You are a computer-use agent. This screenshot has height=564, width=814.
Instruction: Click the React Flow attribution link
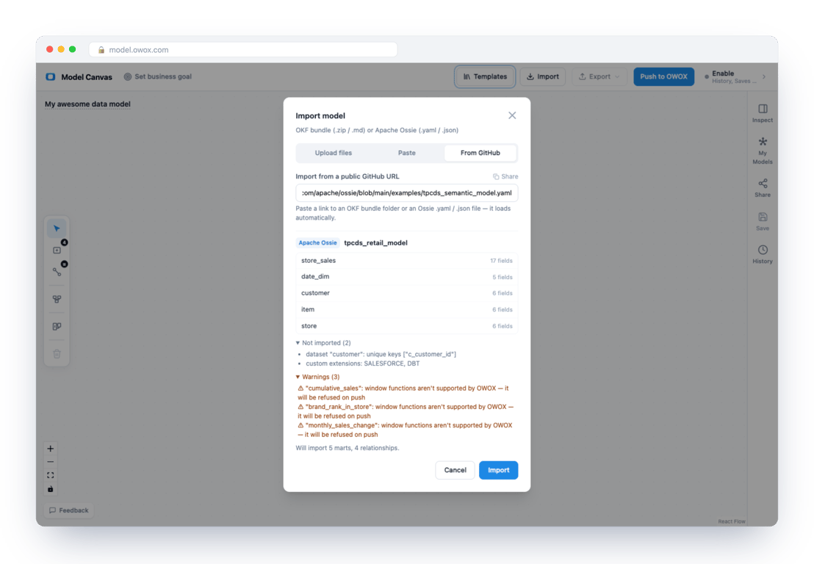732,521
